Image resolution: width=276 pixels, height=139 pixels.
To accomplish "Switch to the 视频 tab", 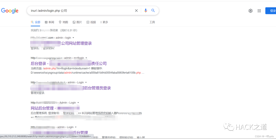I will click(91, 22).
